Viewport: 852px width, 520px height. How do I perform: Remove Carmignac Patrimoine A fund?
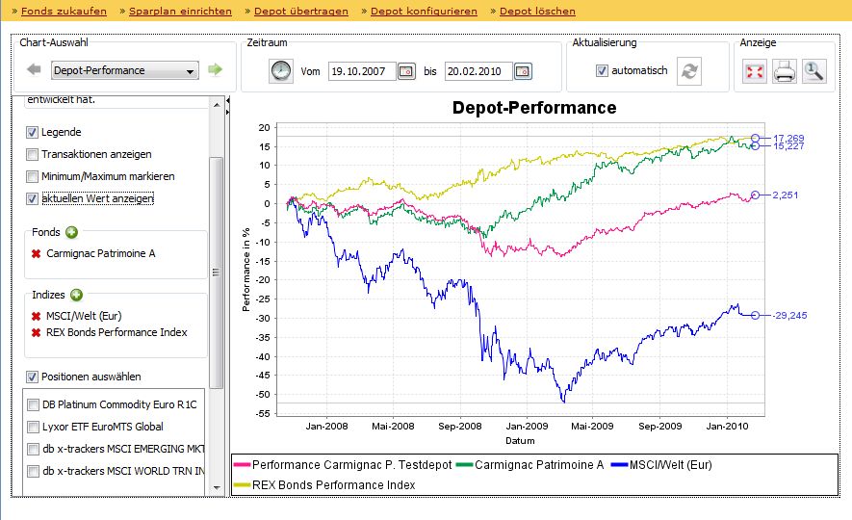[x=36, y=254]
